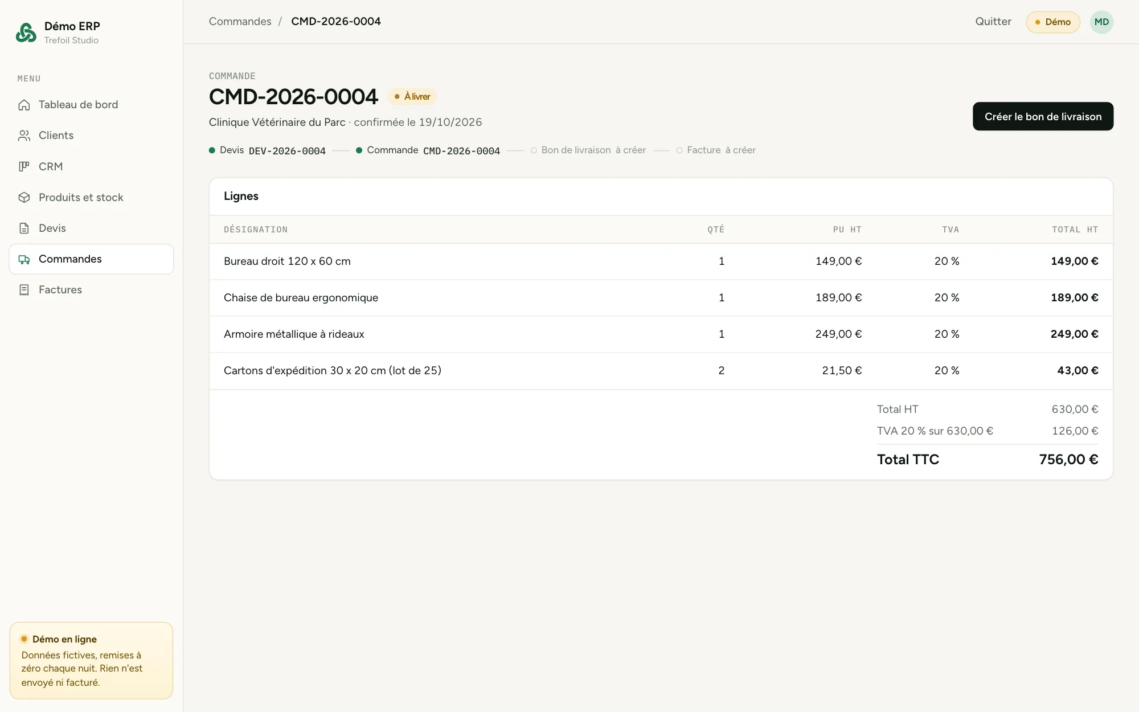Click the 21,50 € unit price
This screenshot has height=712, width=1139.
click(842, 371)
